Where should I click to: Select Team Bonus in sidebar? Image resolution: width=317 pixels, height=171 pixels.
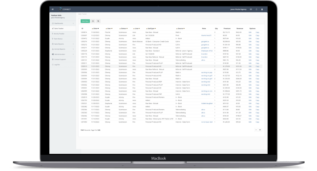[58, 39]
